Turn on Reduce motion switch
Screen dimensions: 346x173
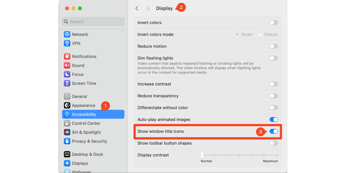point(273,46)
